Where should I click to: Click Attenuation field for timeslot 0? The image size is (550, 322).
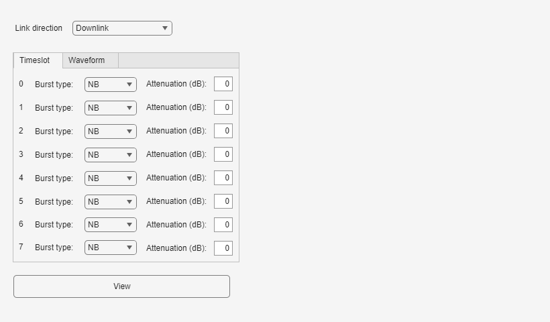(x=223, y=85)
